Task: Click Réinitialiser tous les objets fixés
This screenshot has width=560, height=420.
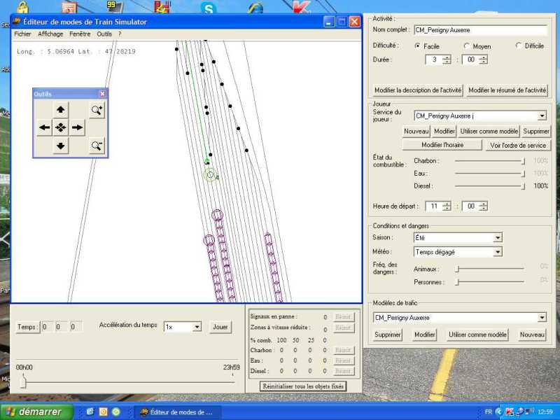Action: pyautogui.click(x=303, y=386)
